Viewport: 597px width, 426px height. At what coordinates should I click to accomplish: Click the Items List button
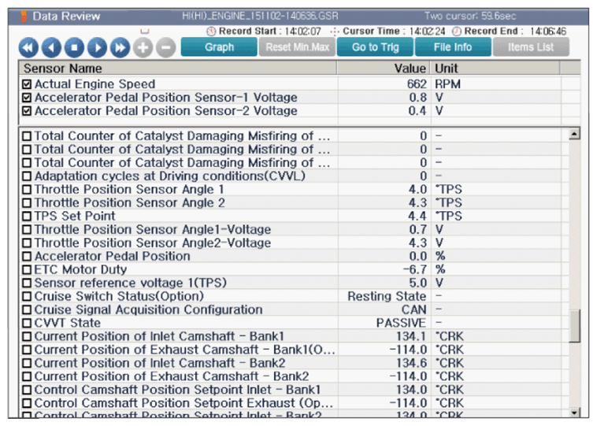click(531, 47)
